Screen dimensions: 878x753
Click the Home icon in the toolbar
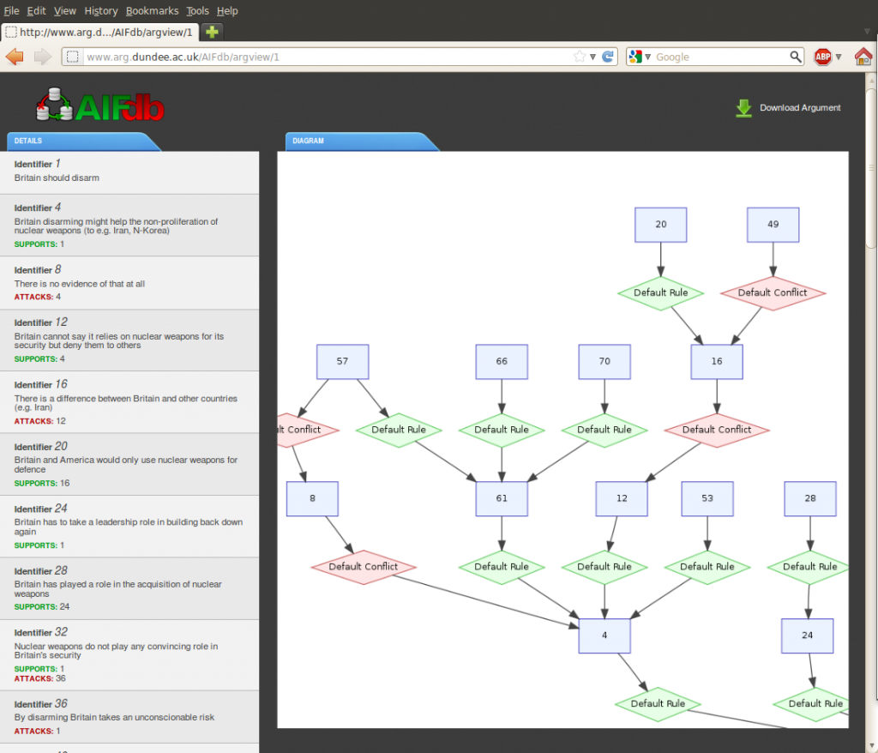coord(864,56)
